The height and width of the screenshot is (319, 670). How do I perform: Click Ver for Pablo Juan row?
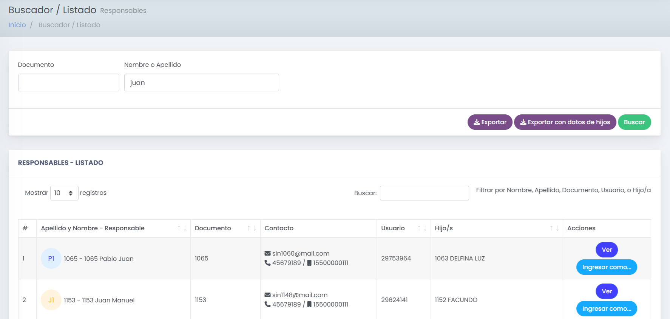607,250
